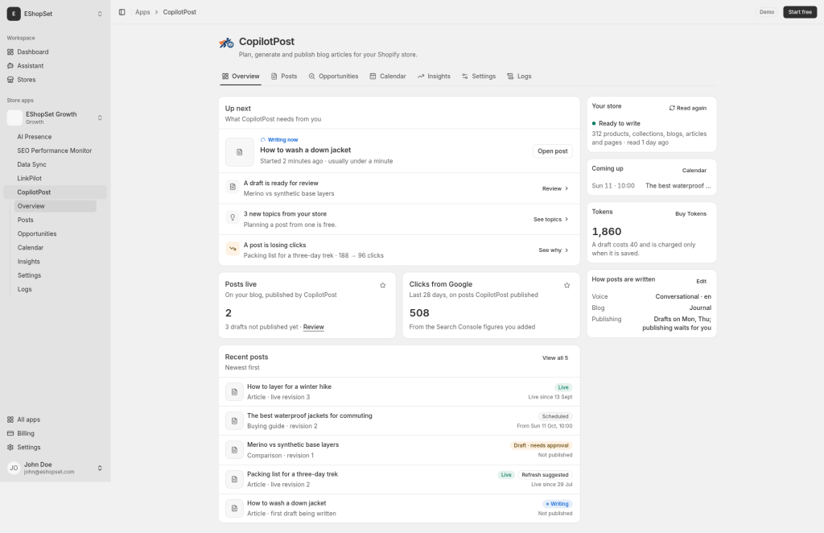This screenshot has width=824, height=533.
Task: Switch to the Insights tab
Action: (434, 76)
